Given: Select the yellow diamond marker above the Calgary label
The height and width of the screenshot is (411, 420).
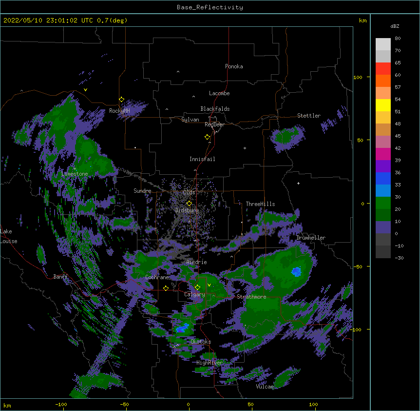Looking at the screenshot, I should click(x=197, y=288).
